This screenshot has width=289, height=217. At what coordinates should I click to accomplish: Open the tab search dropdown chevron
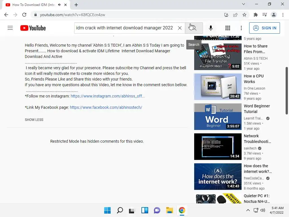click(244, 4)
